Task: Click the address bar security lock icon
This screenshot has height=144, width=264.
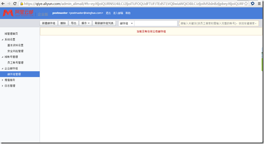Action: pyautogui.click(x=22, y=3)
